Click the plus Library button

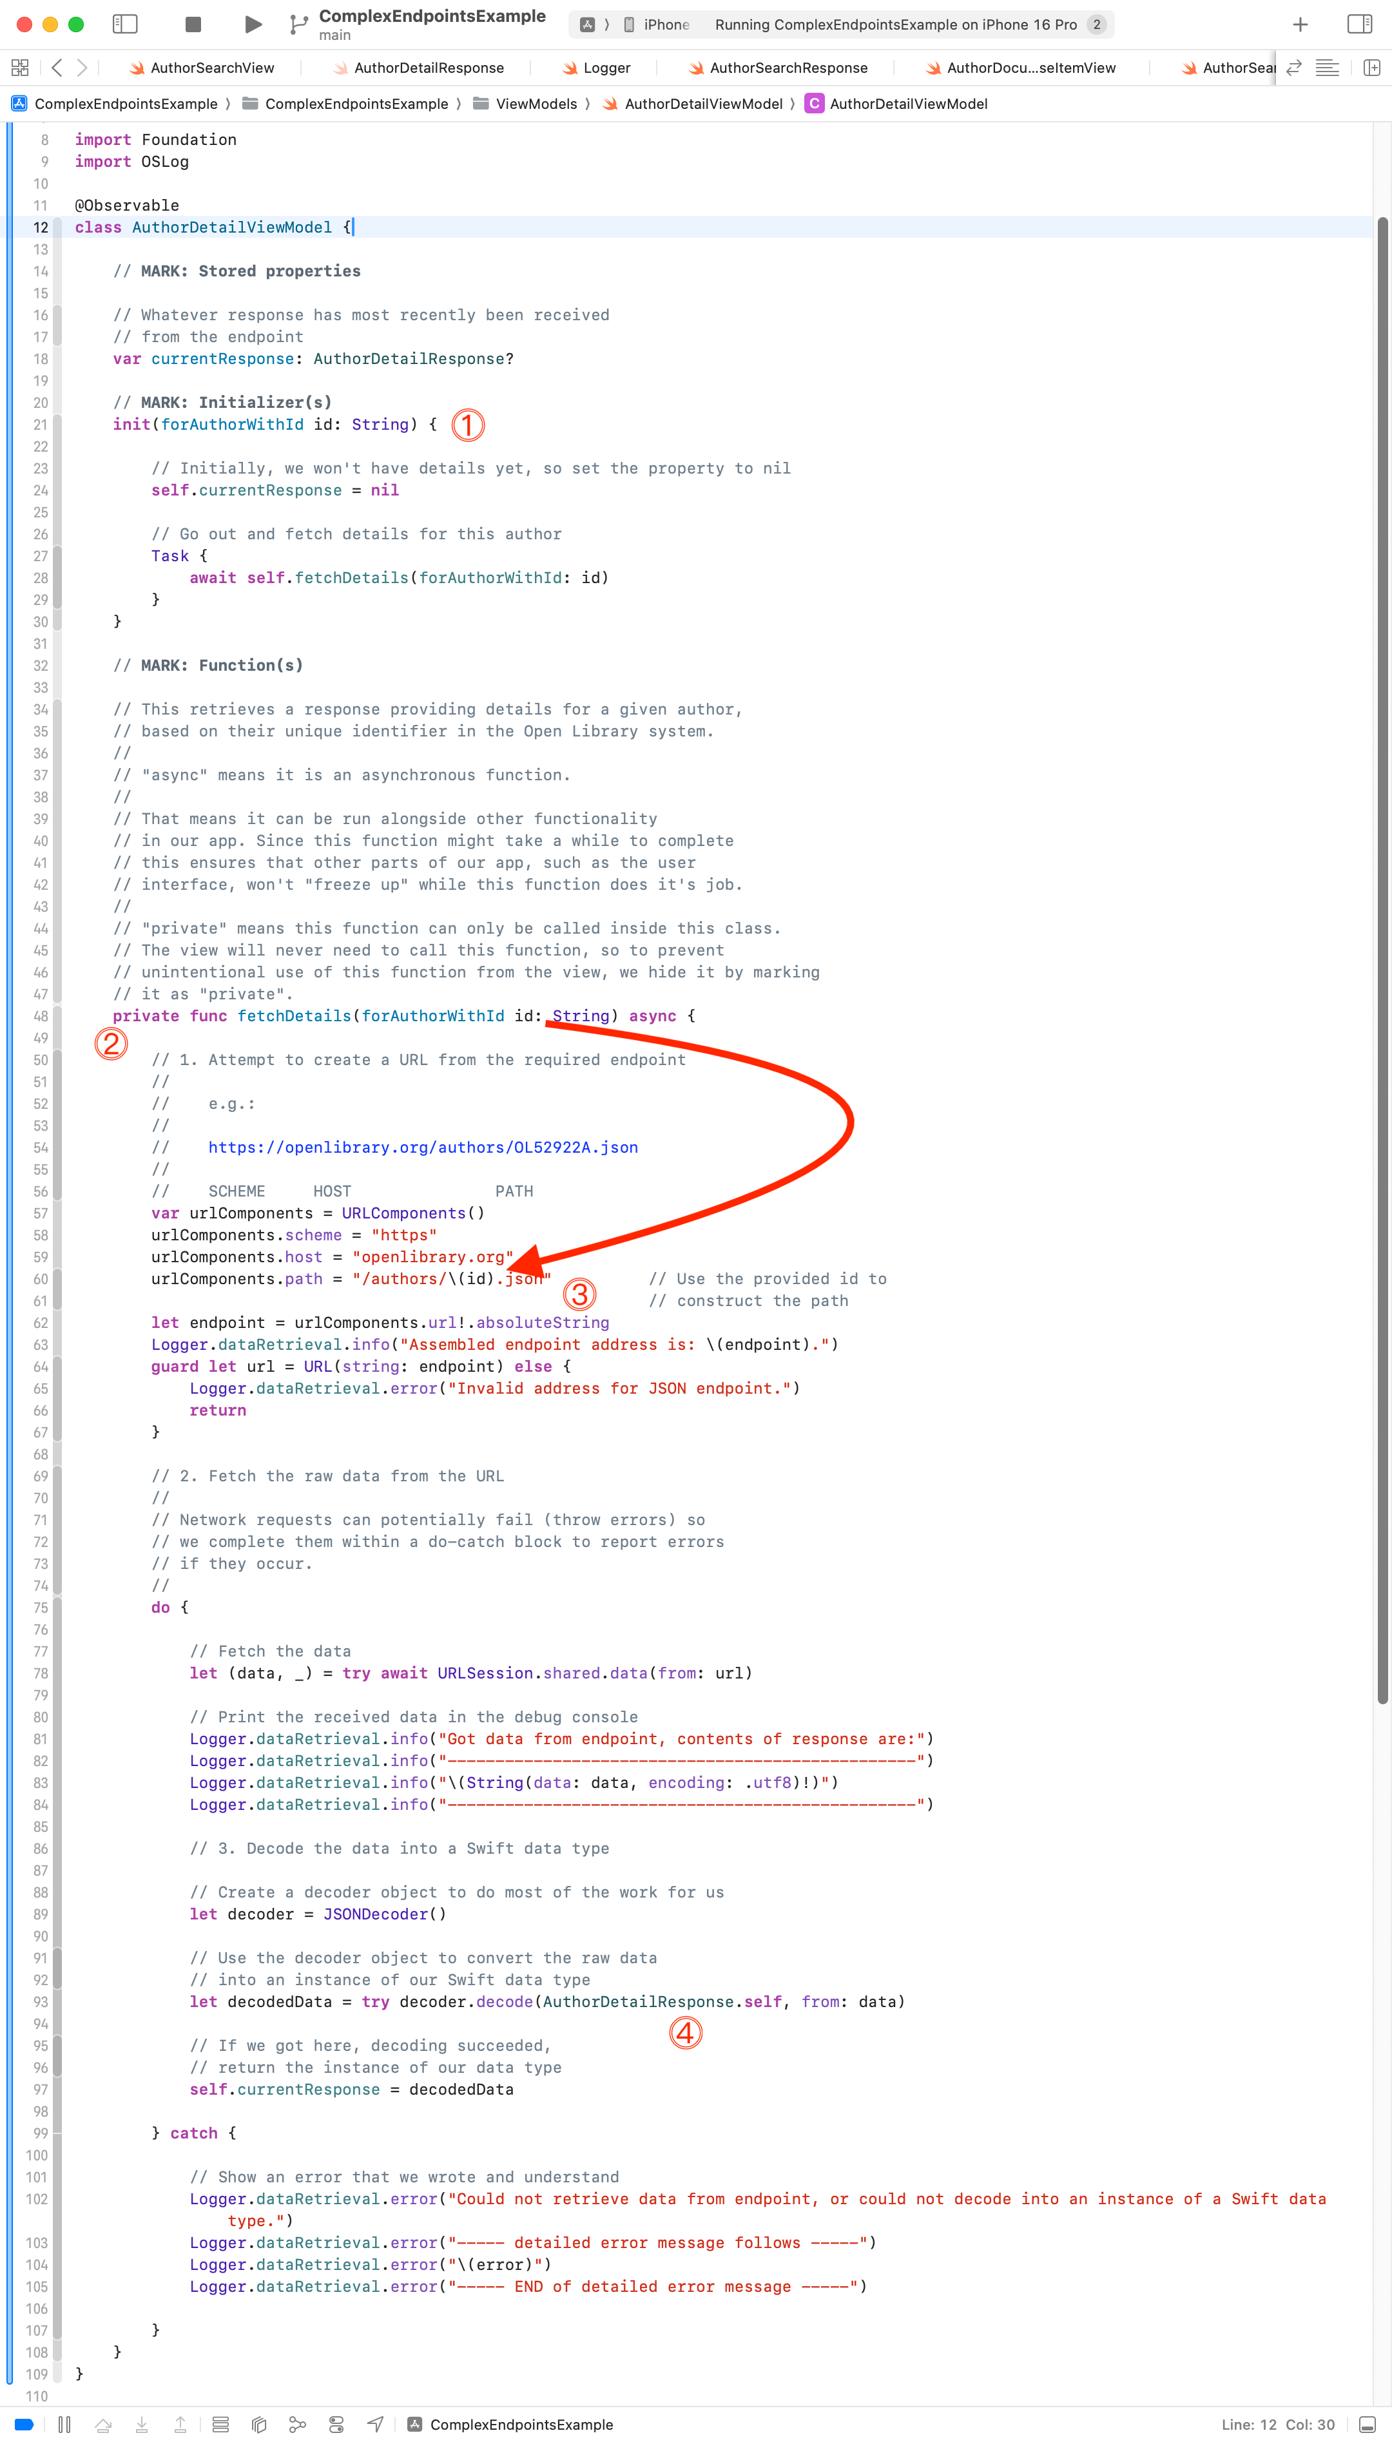(1299, 25)
